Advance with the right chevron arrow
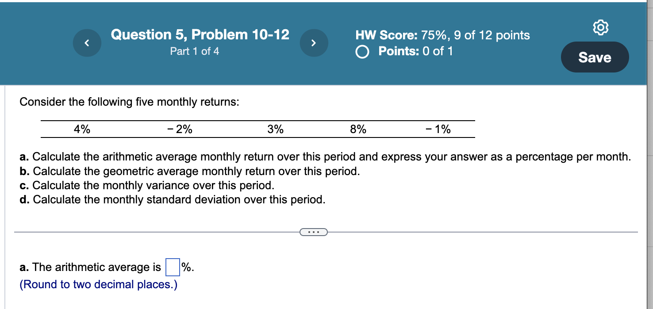653x309 pixels. [x=314, y=43]
